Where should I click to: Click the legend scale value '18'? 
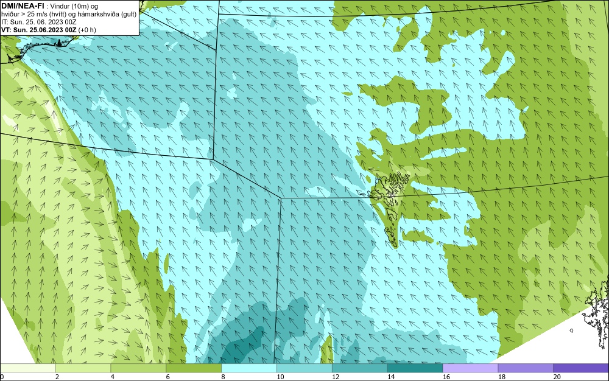pos(501,377)
